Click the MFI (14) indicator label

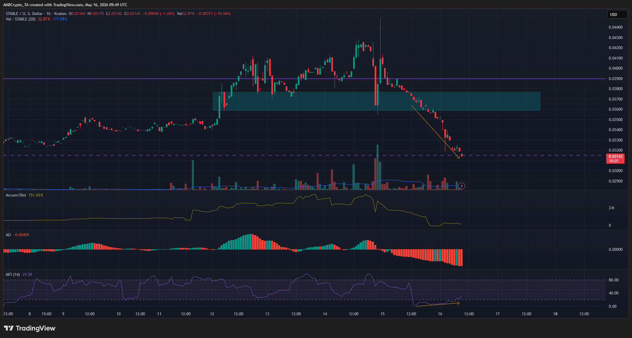point(13,275)
